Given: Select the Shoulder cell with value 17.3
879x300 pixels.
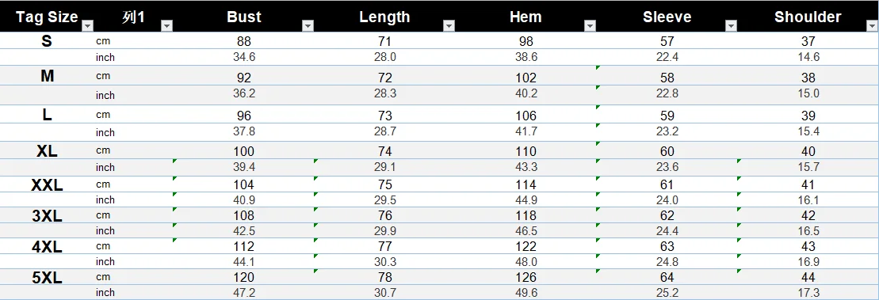Looking at the screenshot, I should tap(808, 293).
